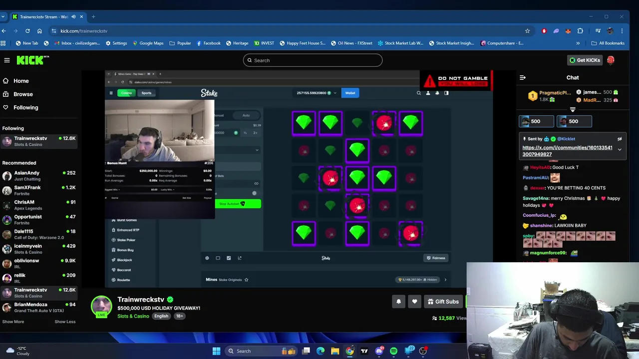Viewport: 639px width, 359px height.
Task: Go back in browser history
Action: [3, 31]
